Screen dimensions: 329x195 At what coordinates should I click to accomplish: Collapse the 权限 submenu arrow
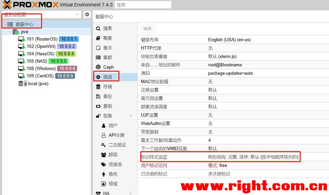131,116
